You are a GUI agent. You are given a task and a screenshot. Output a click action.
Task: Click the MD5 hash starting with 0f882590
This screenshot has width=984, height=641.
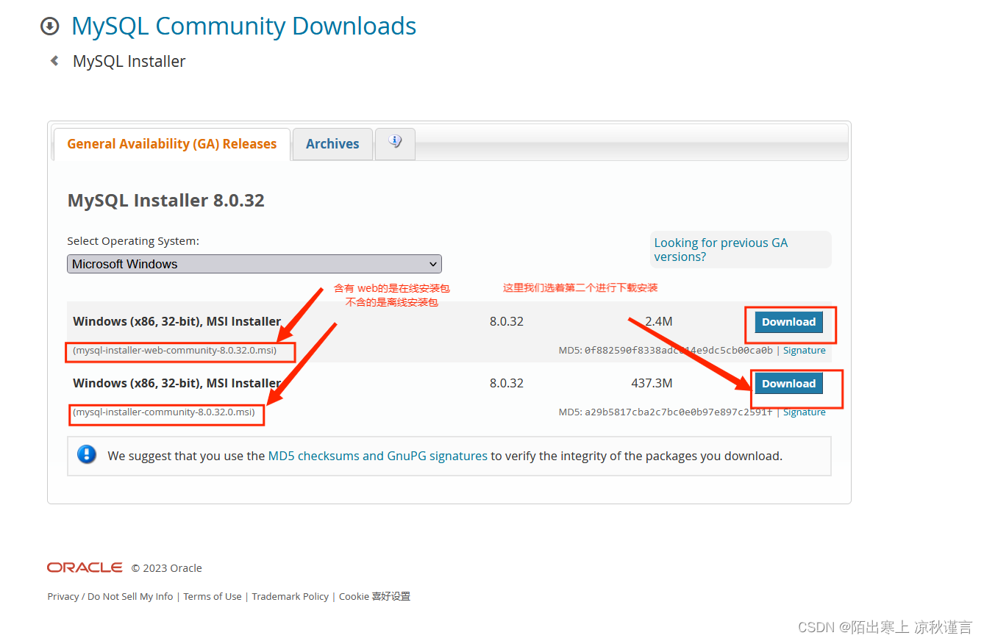[x=679, y=351]
